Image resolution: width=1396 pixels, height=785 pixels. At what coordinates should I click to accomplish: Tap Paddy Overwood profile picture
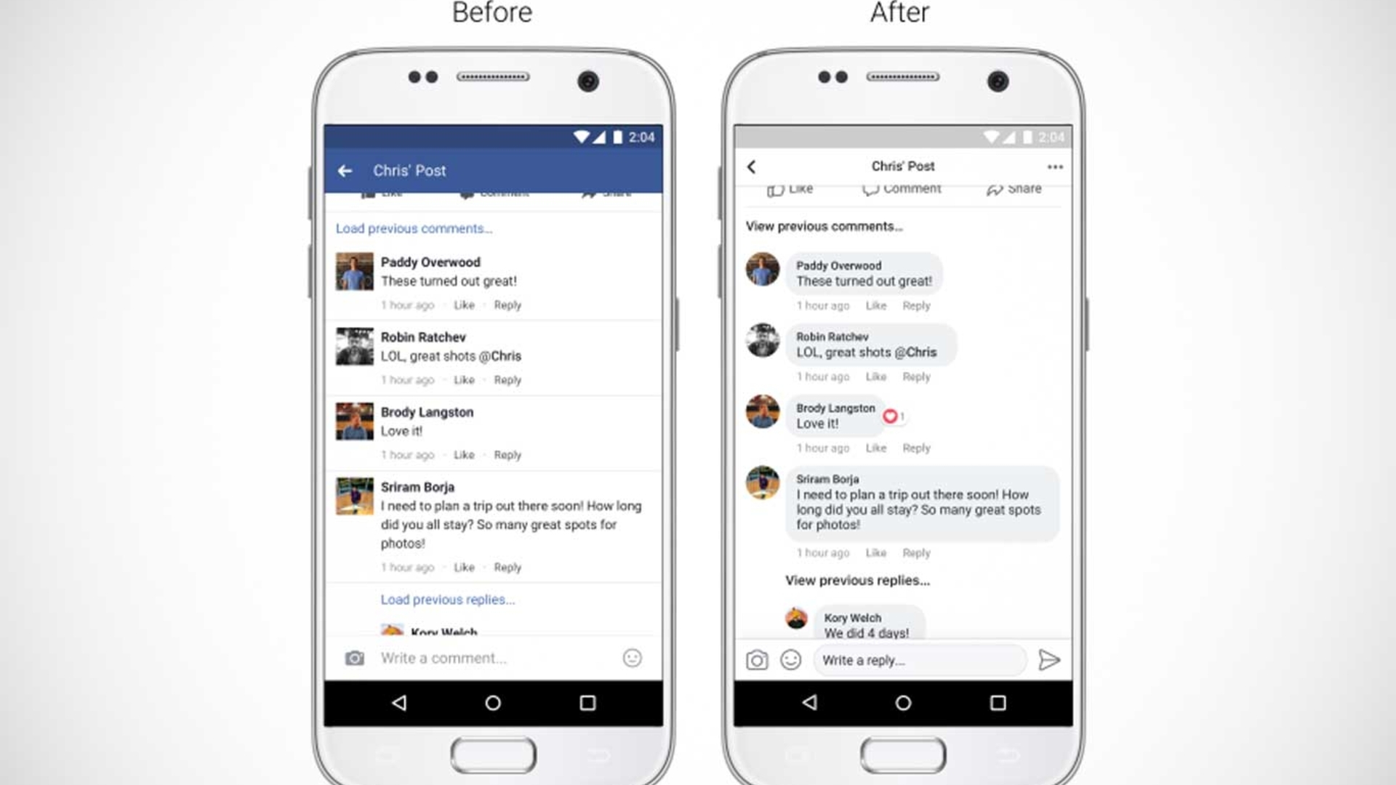click(353, 270)
